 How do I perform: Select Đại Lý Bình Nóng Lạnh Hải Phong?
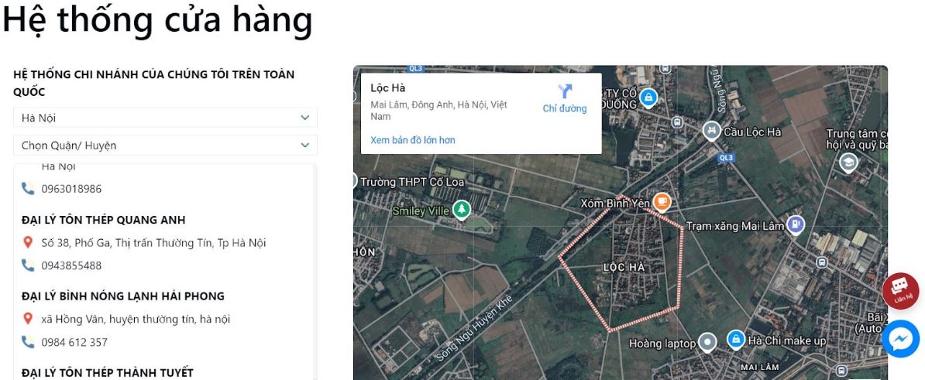click(x=122, y=296)
